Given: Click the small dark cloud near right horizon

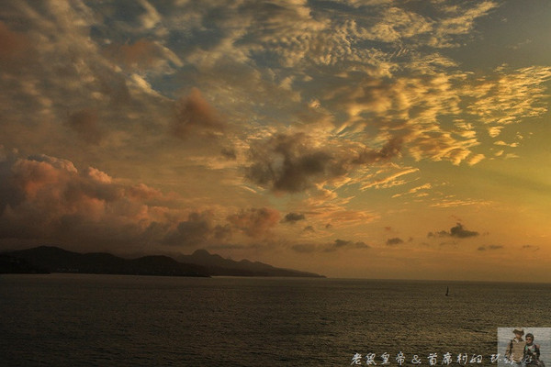Looking at the screenshot, I should coord(456,231).
